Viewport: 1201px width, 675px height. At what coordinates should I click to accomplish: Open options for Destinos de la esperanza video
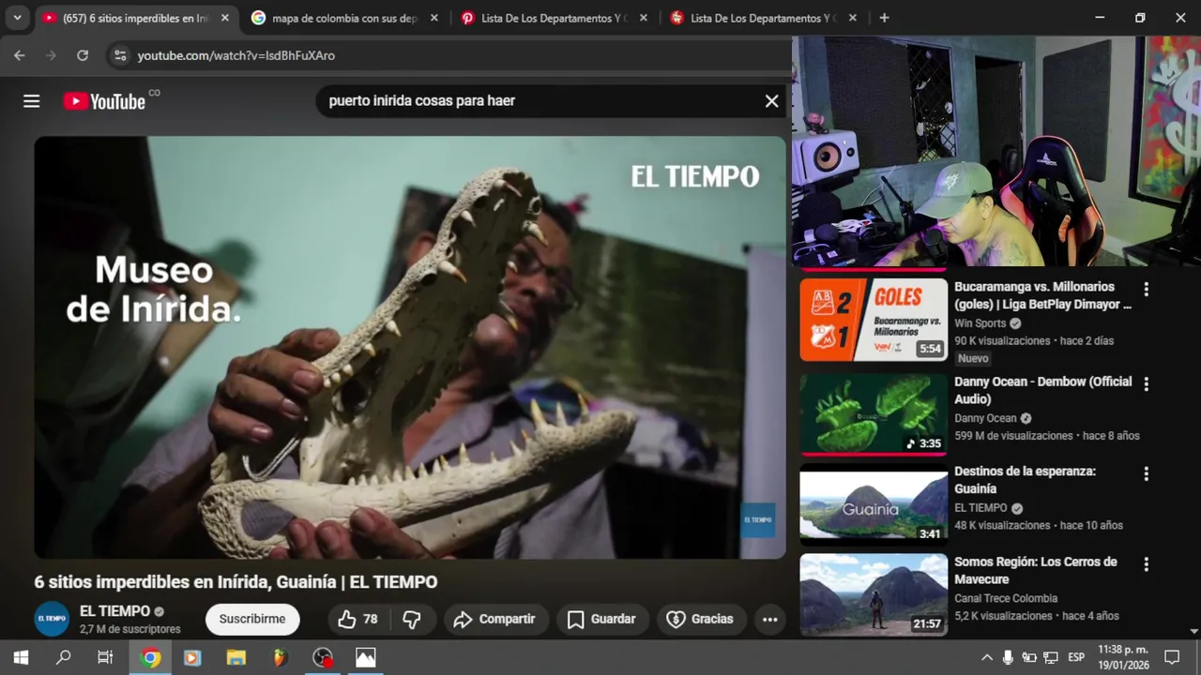click(1146, 474)
